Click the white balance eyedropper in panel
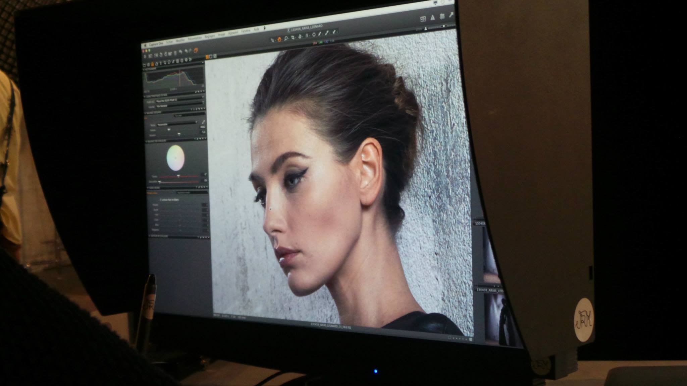Screen dimensions: 687x386 tap(203, 122)
